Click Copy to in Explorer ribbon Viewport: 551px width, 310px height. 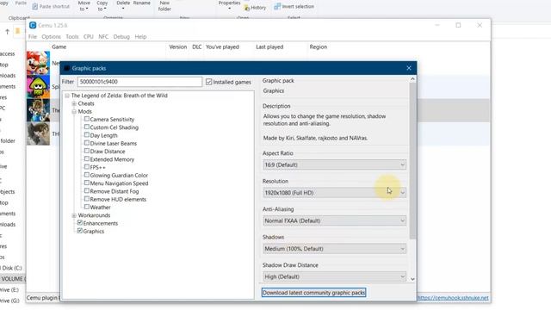102,6
